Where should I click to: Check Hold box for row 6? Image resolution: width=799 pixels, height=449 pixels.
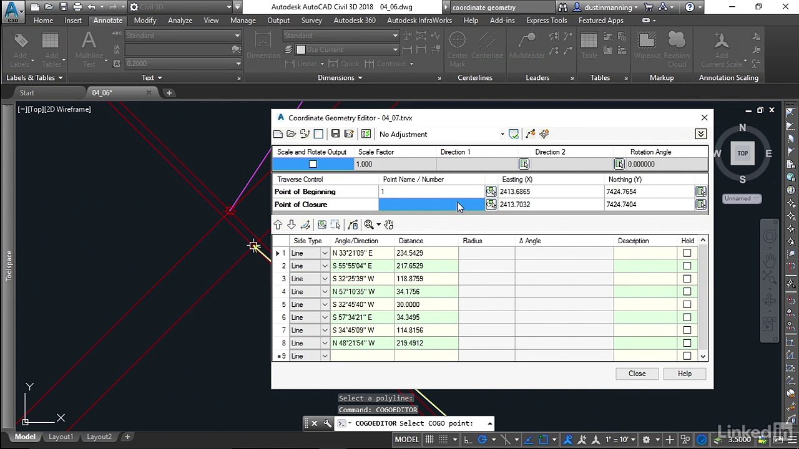click(x=687, y=317)
